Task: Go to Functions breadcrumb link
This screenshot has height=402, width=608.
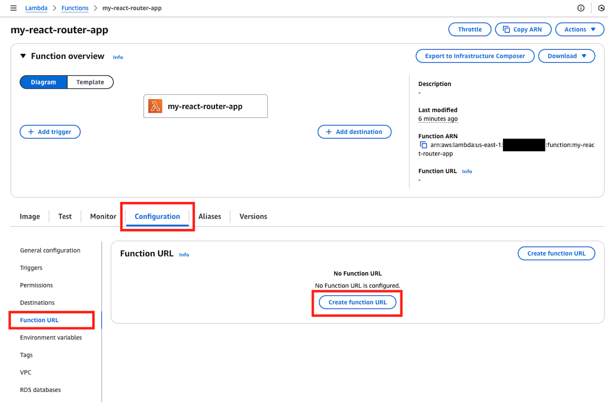Action: pyautogui.click(x=75, y=8)
